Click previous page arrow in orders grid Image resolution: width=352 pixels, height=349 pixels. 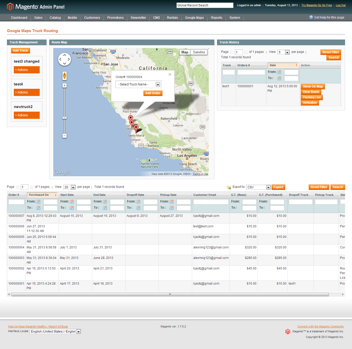[17, 187]
